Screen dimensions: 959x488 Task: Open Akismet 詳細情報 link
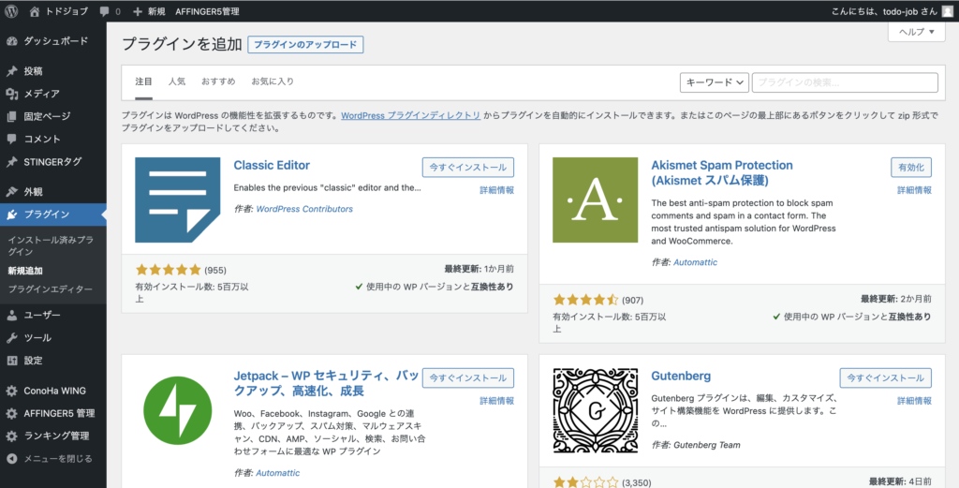(x=914, y=190)
